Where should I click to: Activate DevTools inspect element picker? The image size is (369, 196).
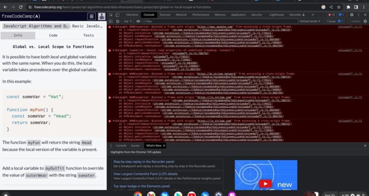tap(111, 15)
